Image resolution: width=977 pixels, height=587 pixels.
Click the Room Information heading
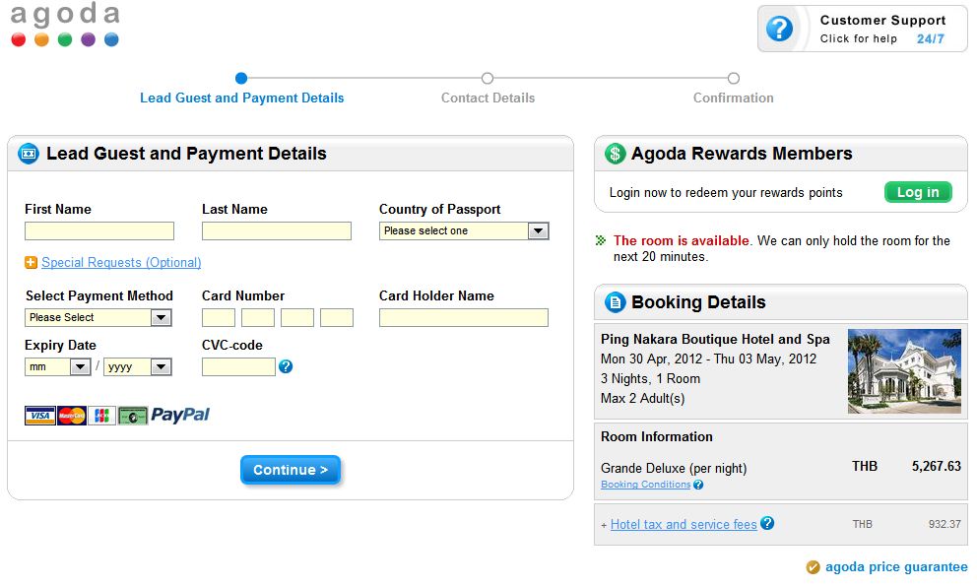[x=657, y=437]
